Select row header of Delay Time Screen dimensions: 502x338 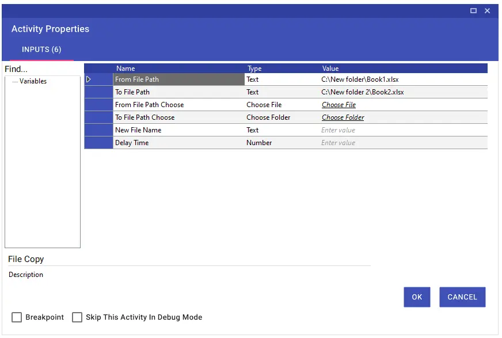tap(98, 143)
